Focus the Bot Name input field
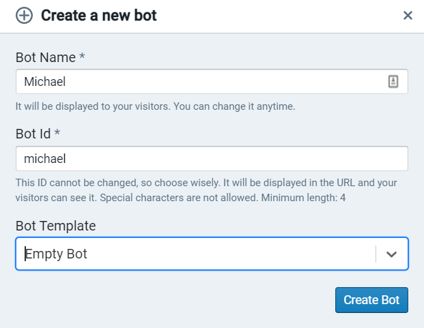The height and width of the screenshot is (328, 424). (198, 82)
